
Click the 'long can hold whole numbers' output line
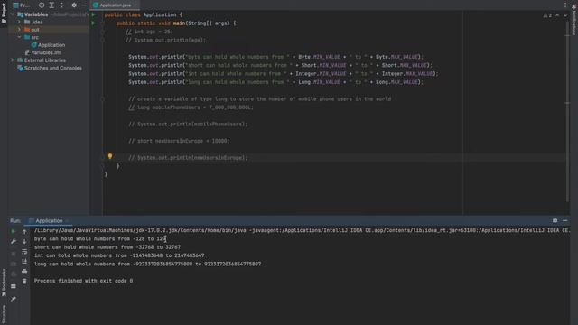147,265
